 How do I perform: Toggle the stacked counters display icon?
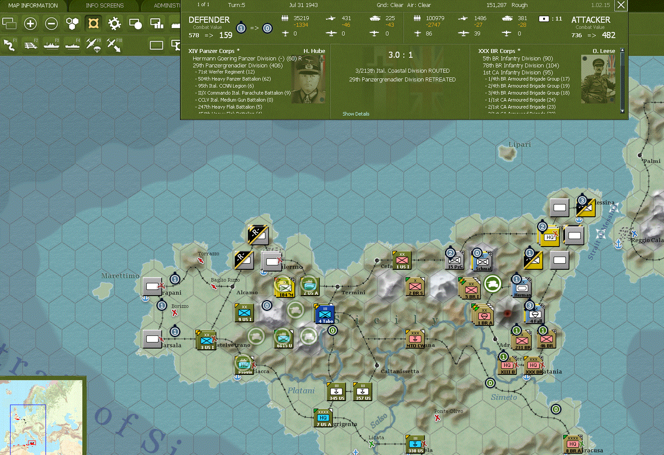[9, 24]
